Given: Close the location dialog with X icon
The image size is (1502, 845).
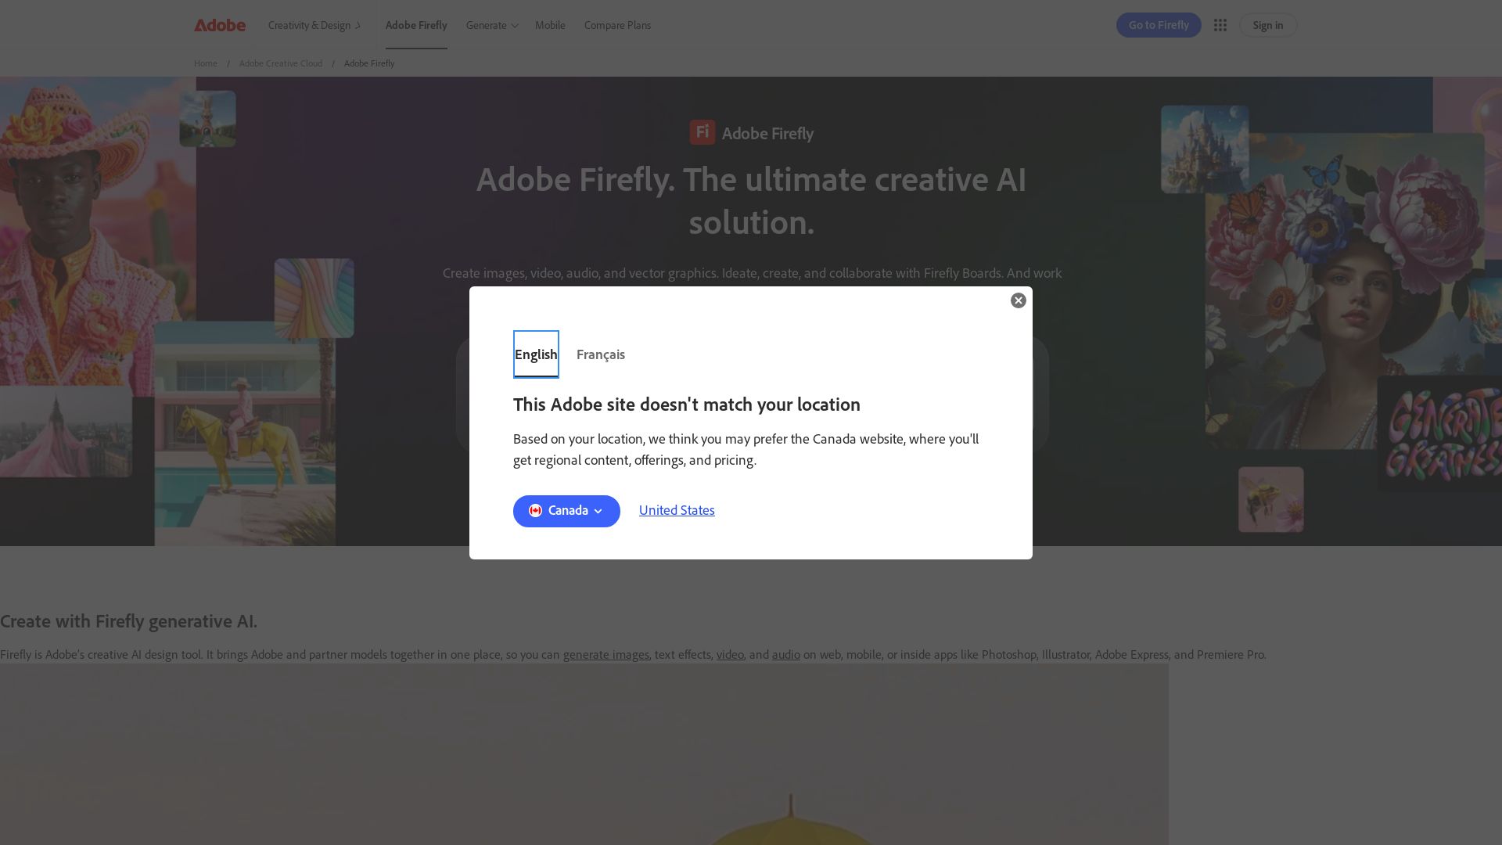Looking at the screenshot, I should (1018, 300).
